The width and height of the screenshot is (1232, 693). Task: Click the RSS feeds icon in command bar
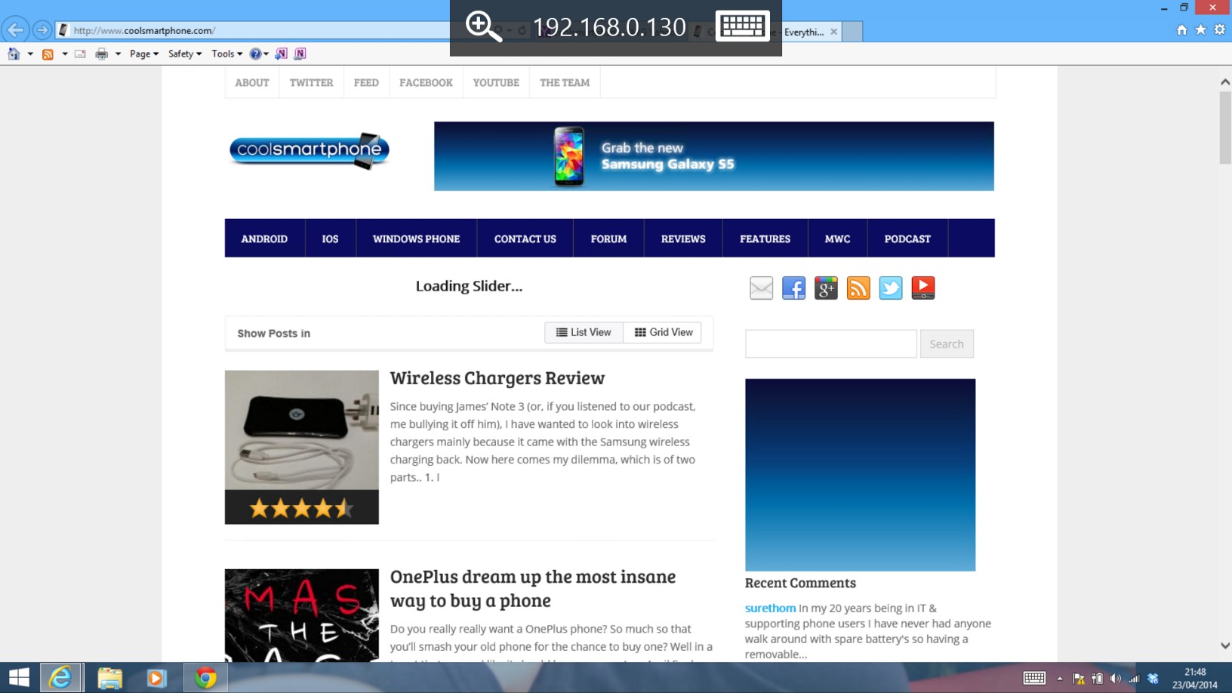[x=48, y=54]
